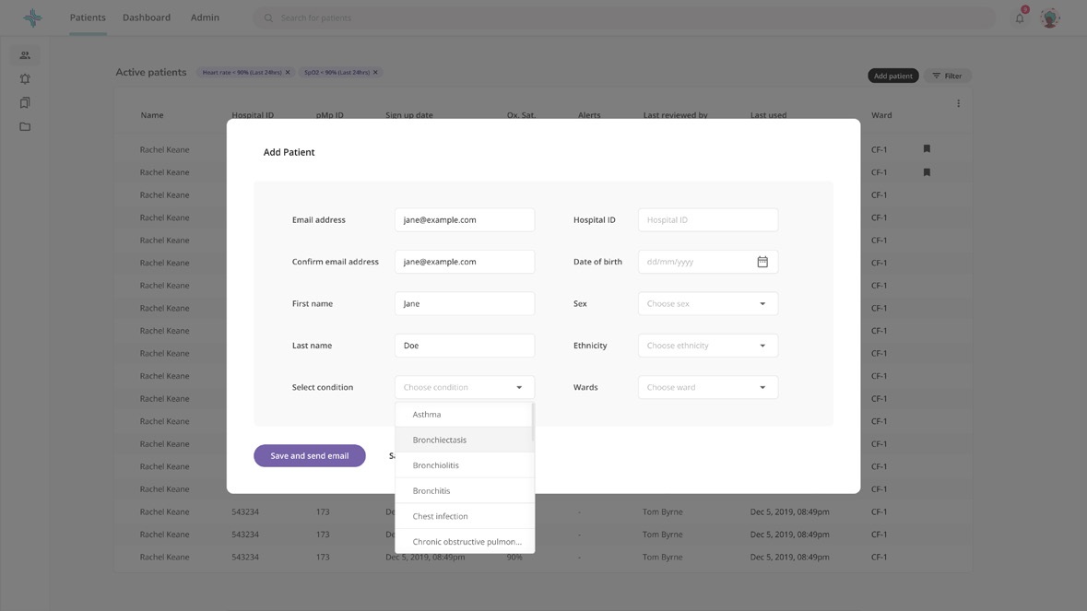The width and height of the screenshot is (1087, 611).
Task: Click the app logo icon
Action: [32, 18]
